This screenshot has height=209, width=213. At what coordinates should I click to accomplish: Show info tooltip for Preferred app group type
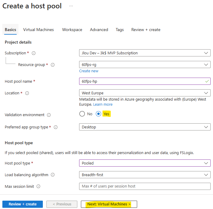pyautogui.click(x=56, y=127)
